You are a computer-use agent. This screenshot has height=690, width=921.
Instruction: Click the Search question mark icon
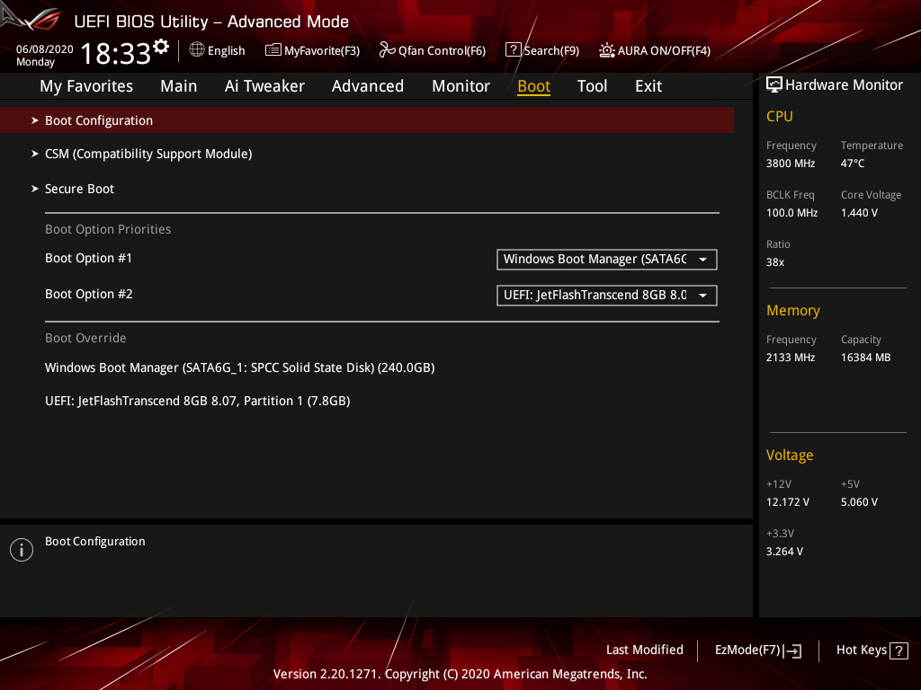[x=513, y=50]
